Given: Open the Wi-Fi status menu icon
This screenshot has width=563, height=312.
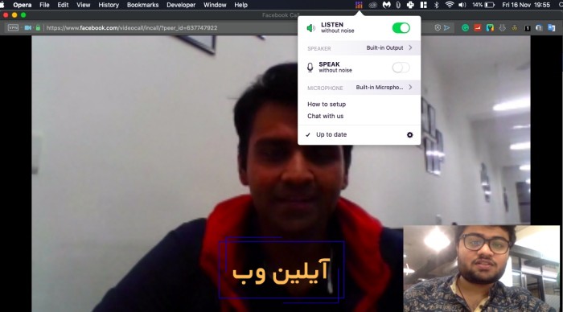Looking at the screenshot, I should tap(449, 5).
